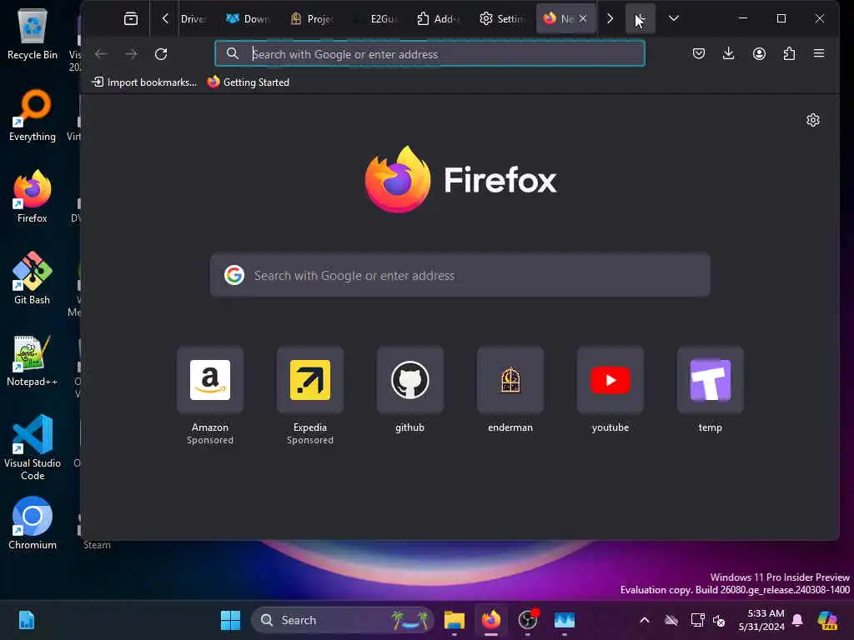Screen dimensions: 854x640
Task: Switch to the Settings tab
Action: [501, 19]
